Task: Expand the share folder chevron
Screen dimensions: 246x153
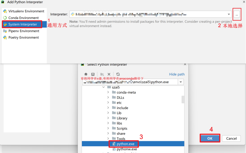Action: (108, 134)
